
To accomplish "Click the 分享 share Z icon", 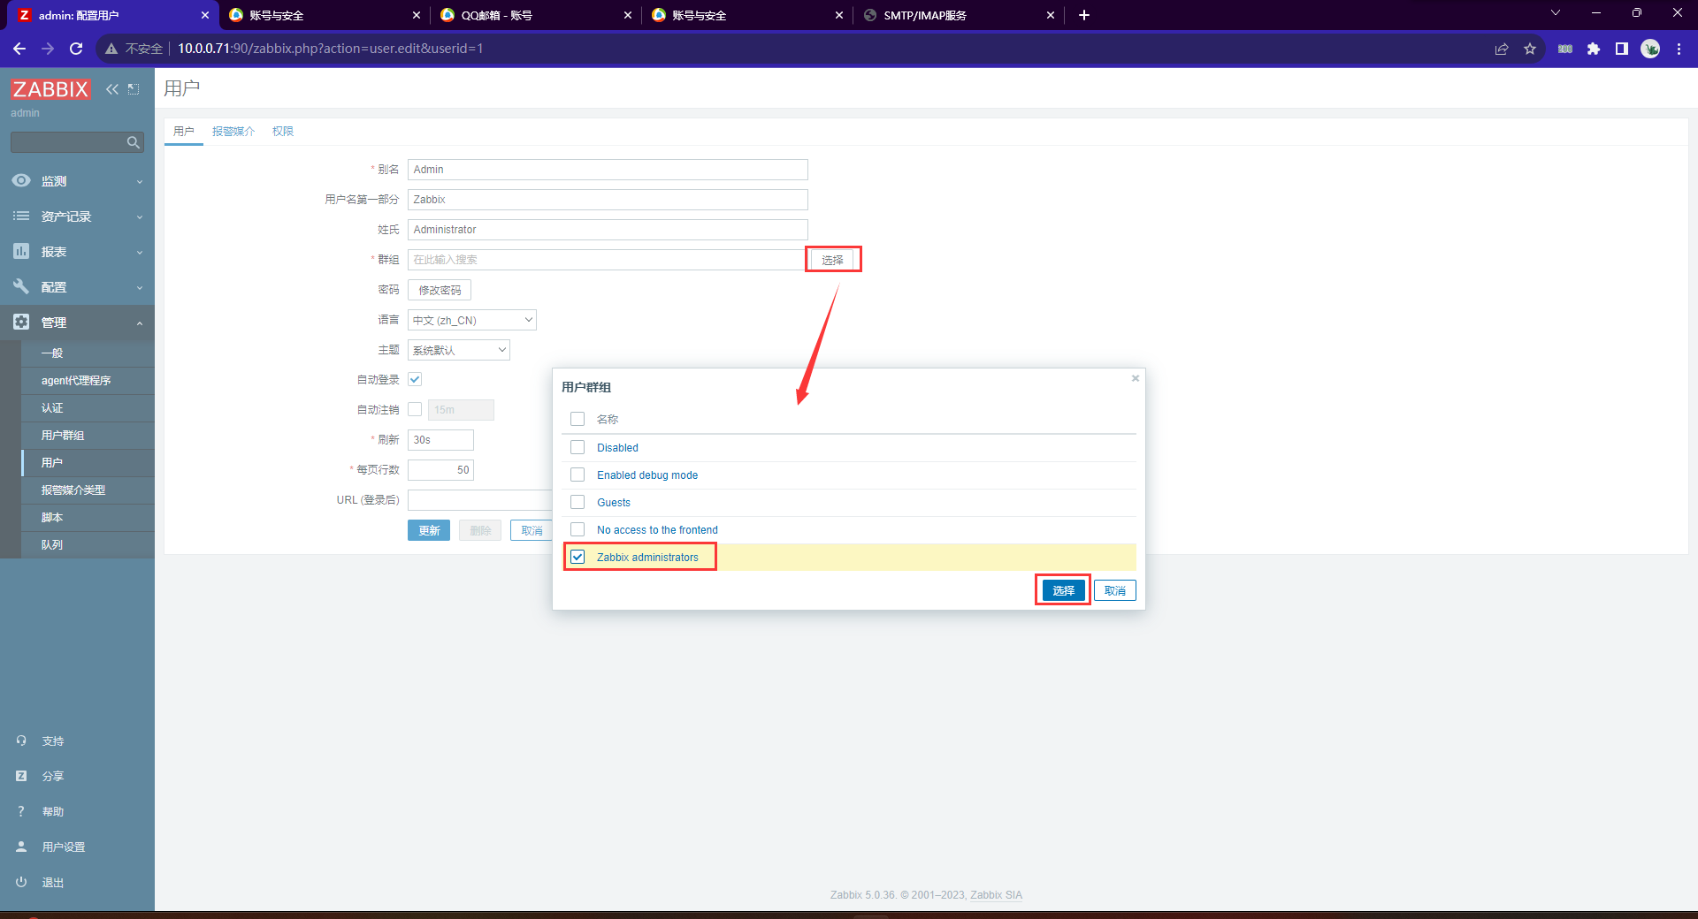I will [x=21, y=776].
